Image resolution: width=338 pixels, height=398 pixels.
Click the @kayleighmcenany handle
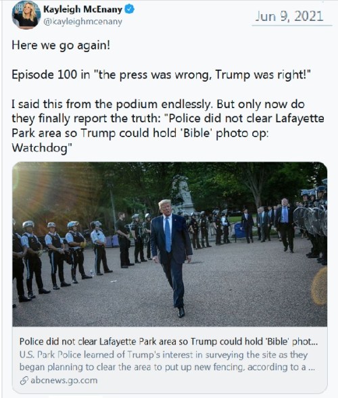pos(82,22)
